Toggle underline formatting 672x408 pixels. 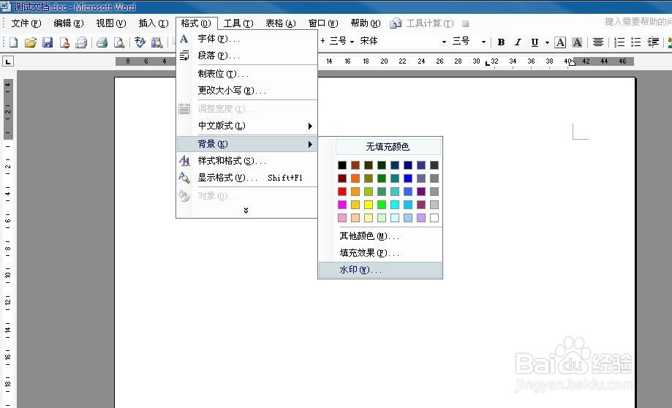(x=535, y=42)
